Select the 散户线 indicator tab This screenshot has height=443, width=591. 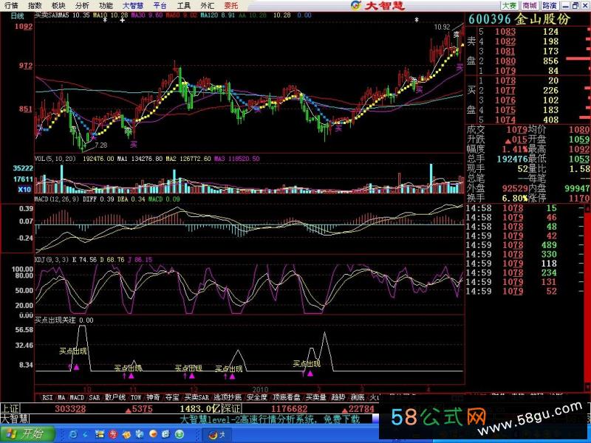115,397
